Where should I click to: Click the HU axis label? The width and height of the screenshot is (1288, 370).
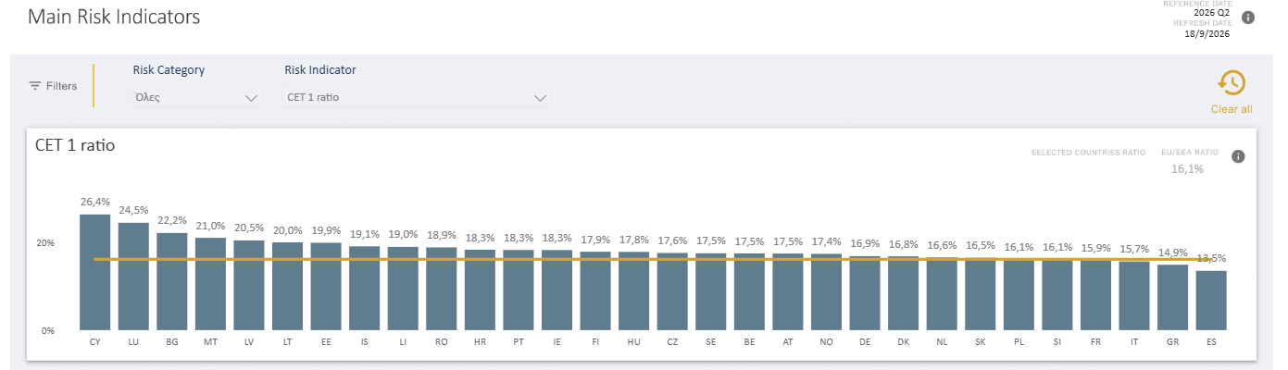(x=633, y=342)
